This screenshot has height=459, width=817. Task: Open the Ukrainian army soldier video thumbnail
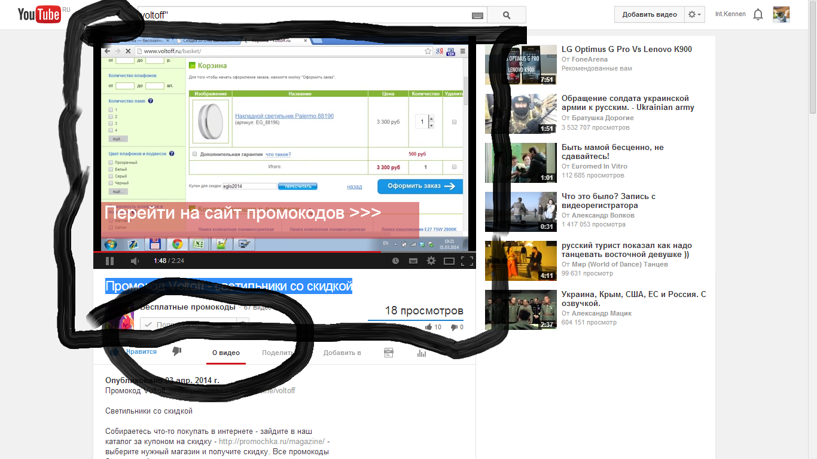click(520, 114)
